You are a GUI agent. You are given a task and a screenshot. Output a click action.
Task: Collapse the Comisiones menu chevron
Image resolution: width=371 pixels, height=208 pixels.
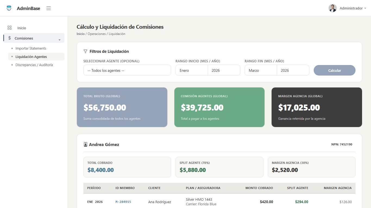coord(59,40)
